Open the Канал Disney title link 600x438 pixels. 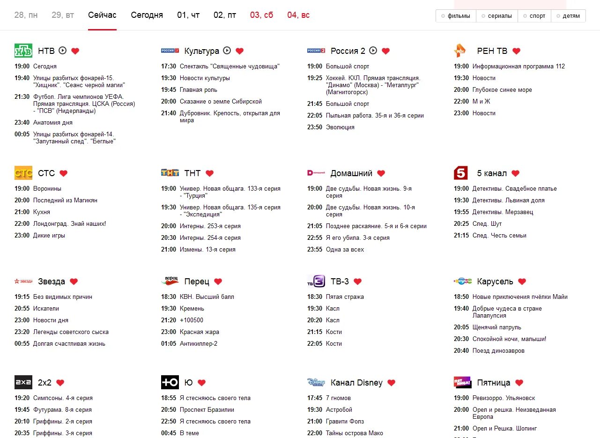[356, 383]
